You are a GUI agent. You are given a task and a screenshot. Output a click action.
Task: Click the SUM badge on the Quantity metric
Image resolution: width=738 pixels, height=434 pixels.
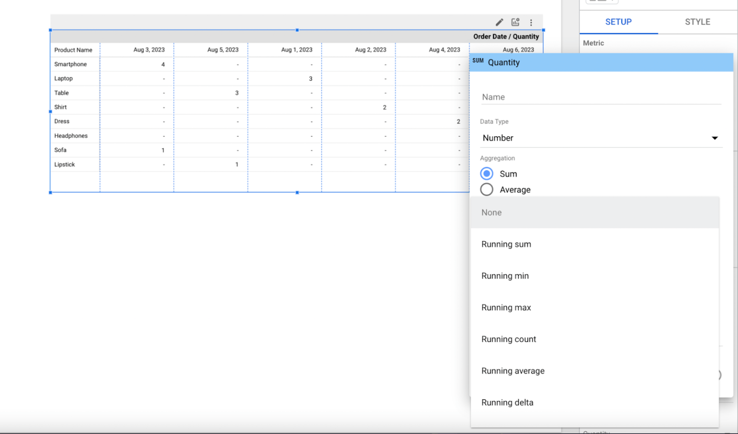[478, 61]
